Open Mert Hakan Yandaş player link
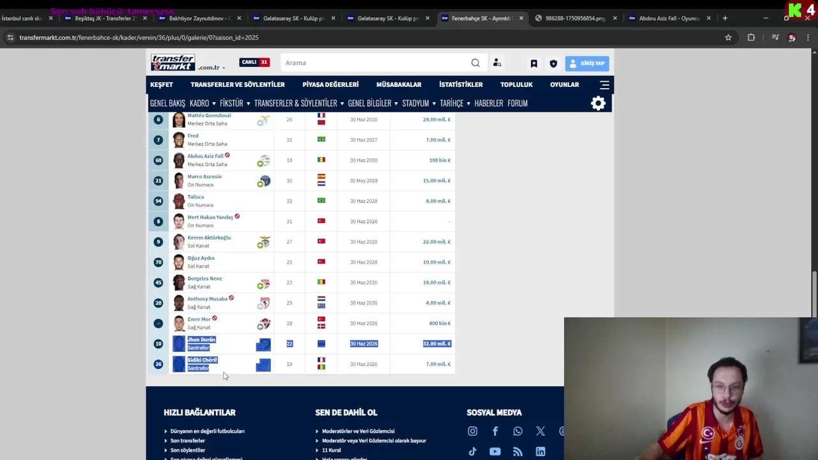818x460 pixels. [210, 217]
